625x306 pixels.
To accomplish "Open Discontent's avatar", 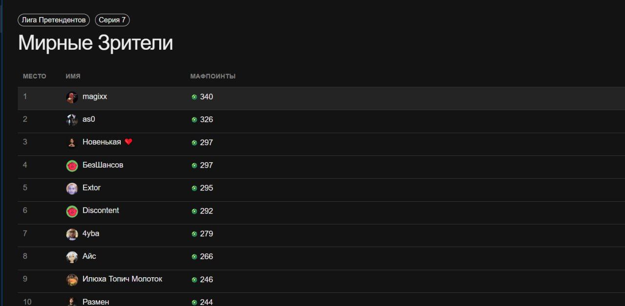I will 72,211.
